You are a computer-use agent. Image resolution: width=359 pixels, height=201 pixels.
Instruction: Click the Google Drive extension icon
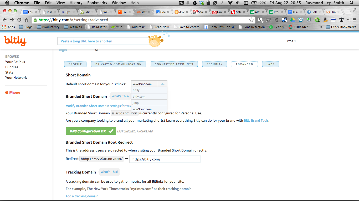293,20
